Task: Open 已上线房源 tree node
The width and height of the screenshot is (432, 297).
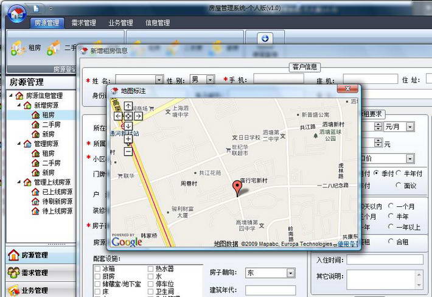Action: (57, 192)
